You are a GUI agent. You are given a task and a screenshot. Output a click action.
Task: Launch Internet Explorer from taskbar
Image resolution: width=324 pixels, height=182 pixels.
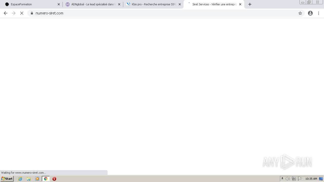tap(20, 179)
